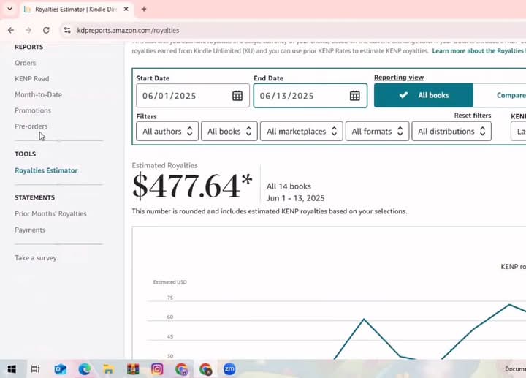Focus the Start Date field 06/01/2025
Viewport: 526px width, 378px height.
193,96
